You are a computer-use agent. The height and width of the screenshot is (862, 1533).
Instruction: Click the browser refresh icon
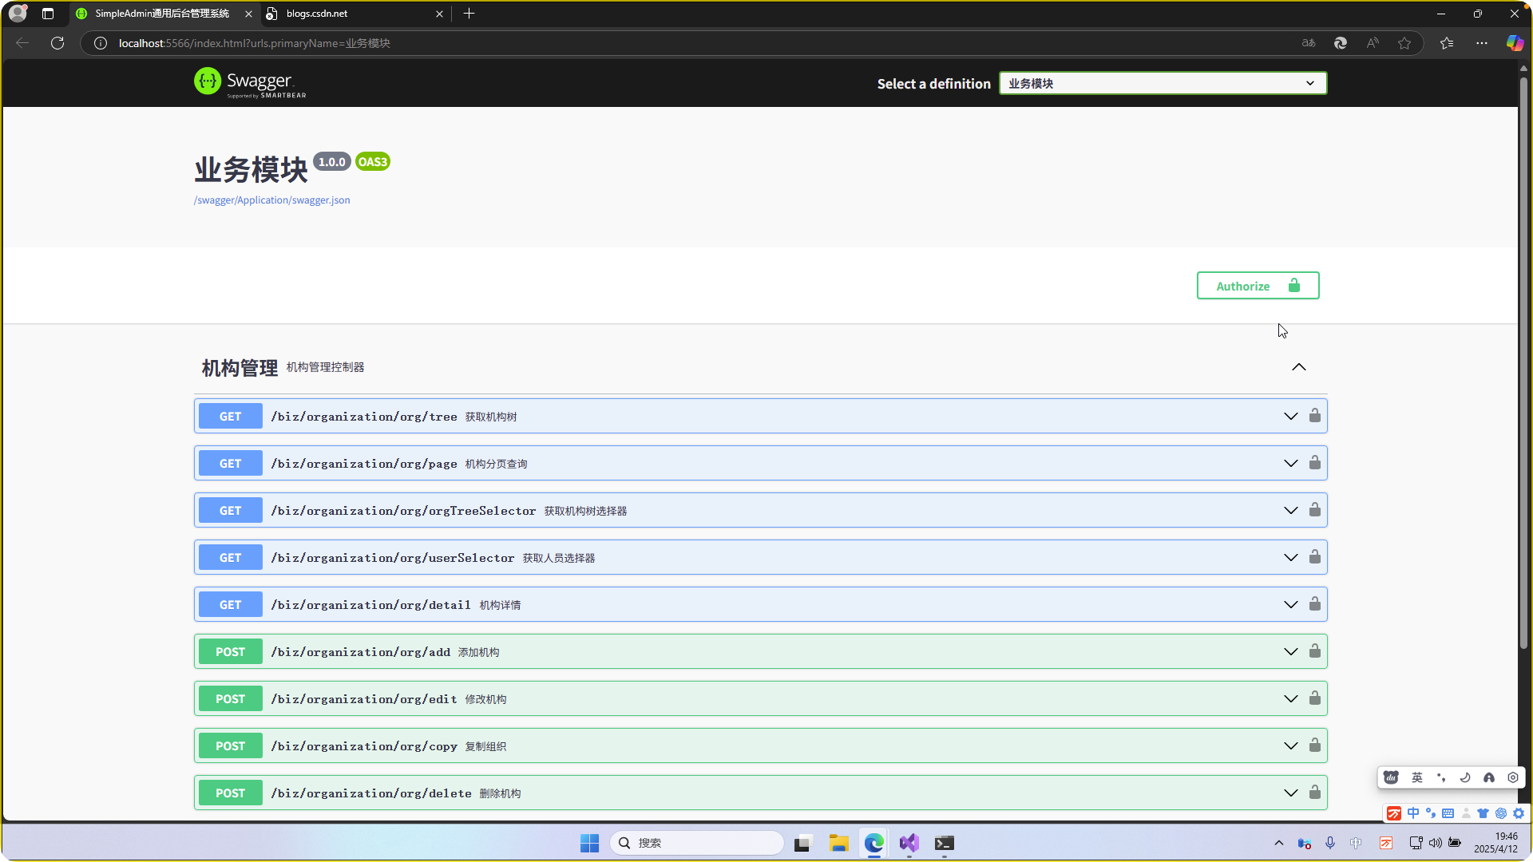57,43
